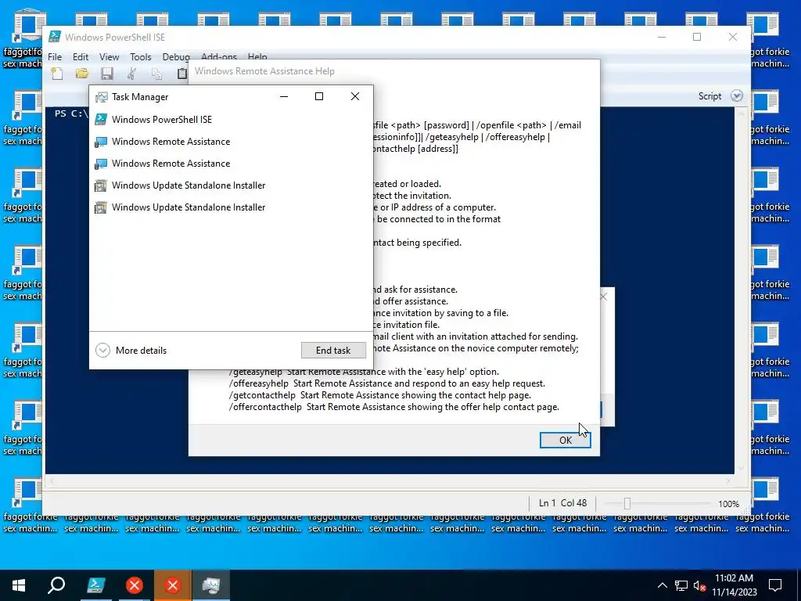This screenshot has height=601, width=801.
Task: Click the Save floppy icon in PowerShell ISE toolbar
Action: coord(106,74)
